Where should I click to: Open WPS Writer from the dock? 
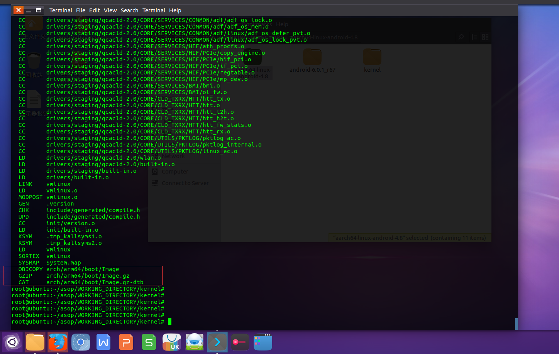pyautogui.click(x=103, y=342)
